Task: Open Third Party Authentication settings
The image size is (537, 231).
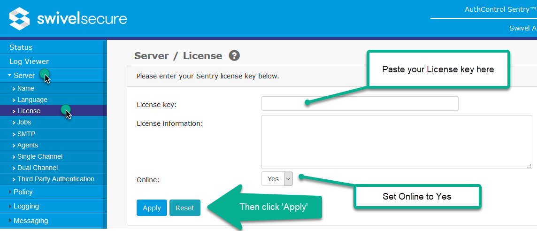Action: (56, 179)
